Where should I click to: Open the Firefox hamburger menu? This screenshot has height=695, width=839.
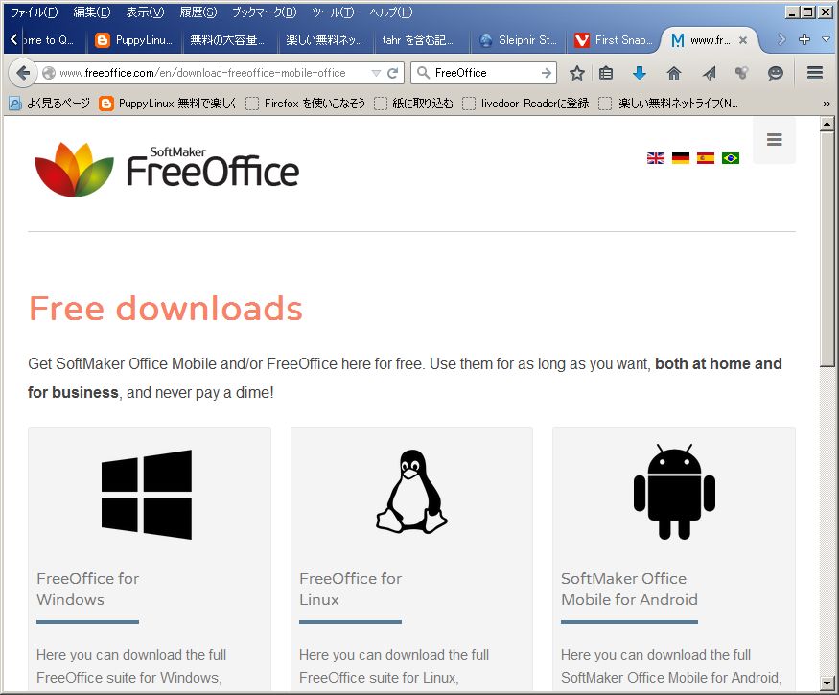[815, 73]
